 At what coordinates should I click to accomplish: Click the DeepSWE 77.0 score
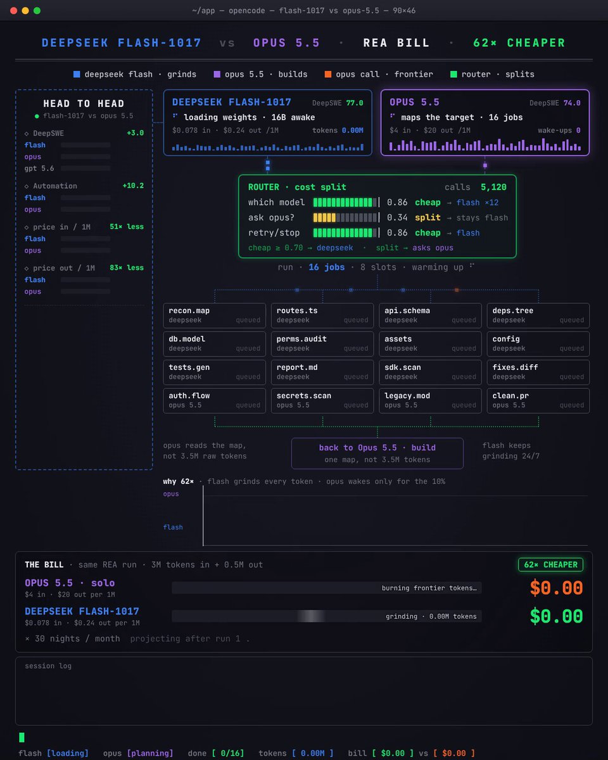tap(338, 103)
